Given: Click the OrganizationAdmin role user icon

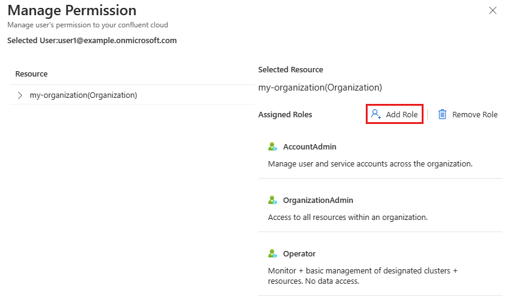Looking at the screenshot, I should [x=273, y=200].
